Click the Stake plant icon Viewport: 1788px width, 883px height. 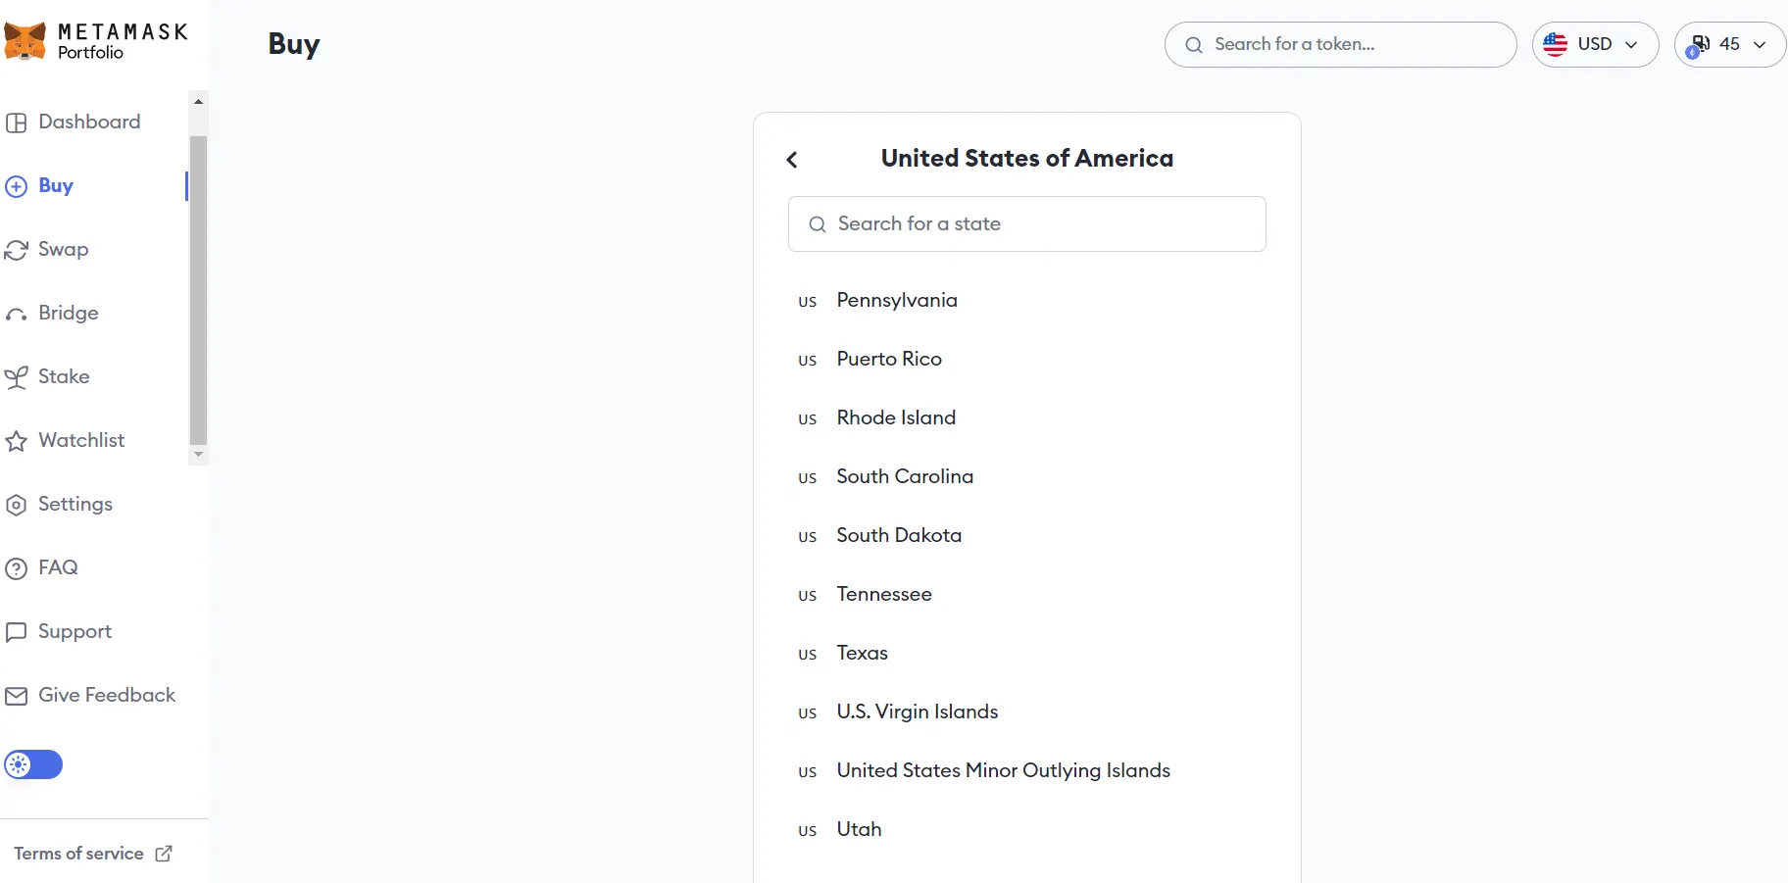click(17, 377)
